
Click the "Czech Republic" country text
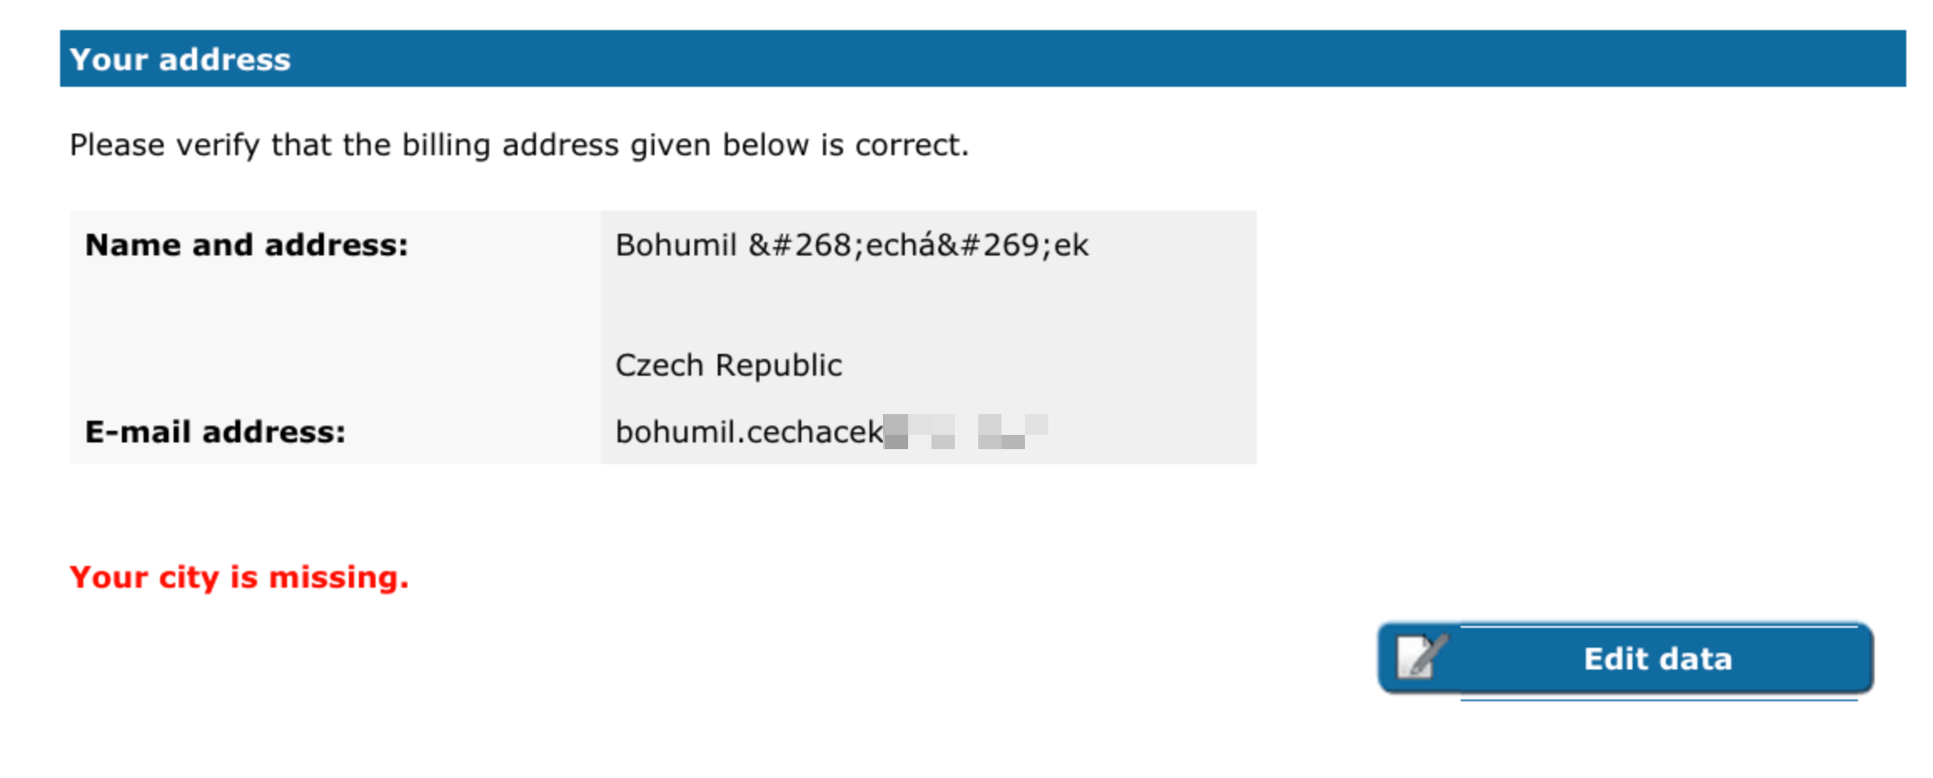tap(728, 366)
